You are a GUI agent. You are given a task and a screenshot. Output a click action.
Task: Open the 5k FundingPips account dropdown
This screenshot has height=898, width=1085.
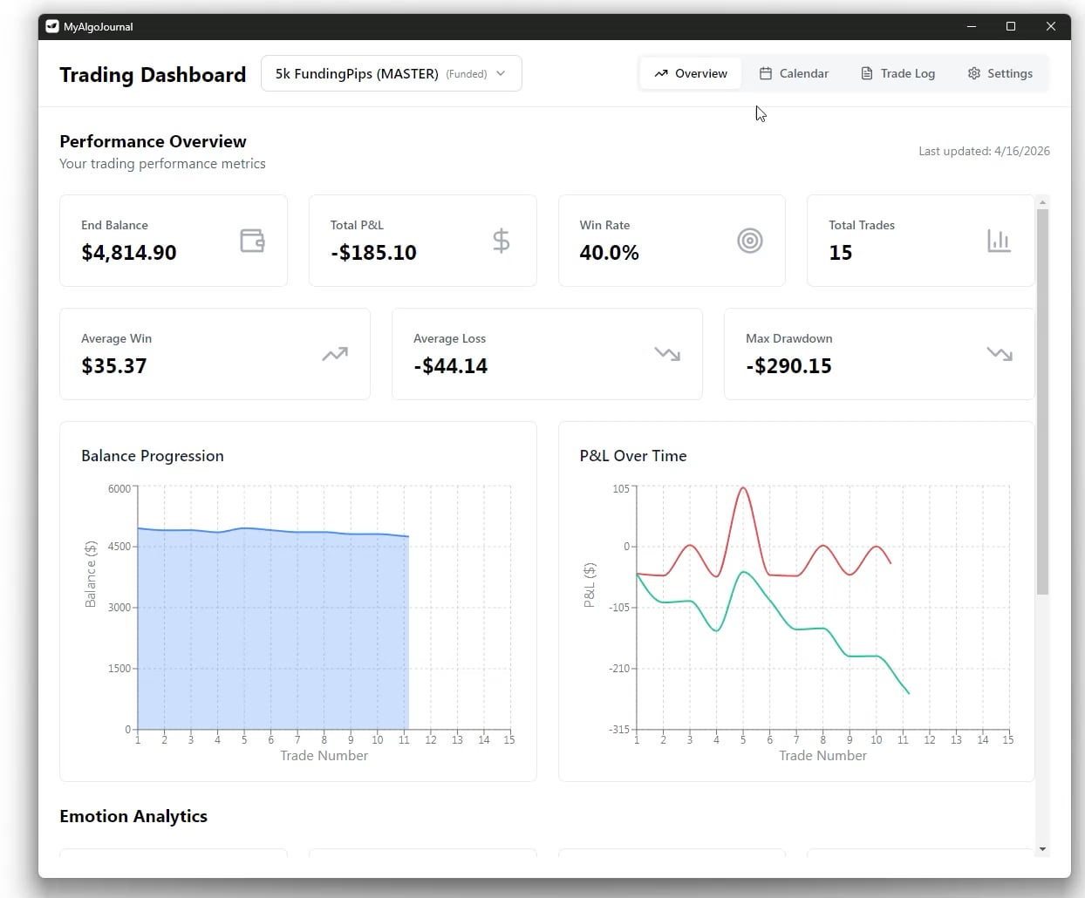(391, 73)
